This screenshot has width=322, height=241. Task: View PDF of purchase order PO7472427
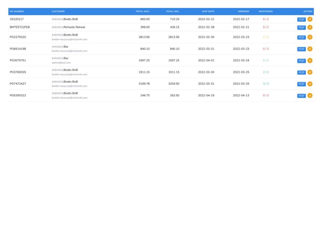coord(302,84)
